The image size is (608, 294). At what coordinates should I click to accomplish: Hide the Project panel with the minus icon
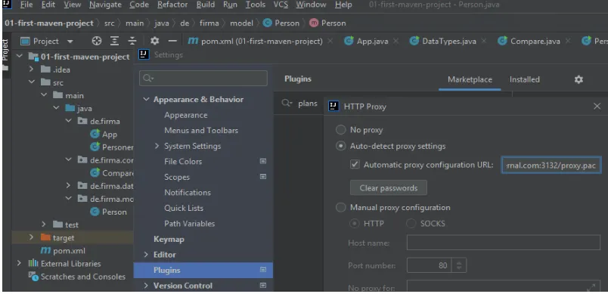click(x=172, y=41)
